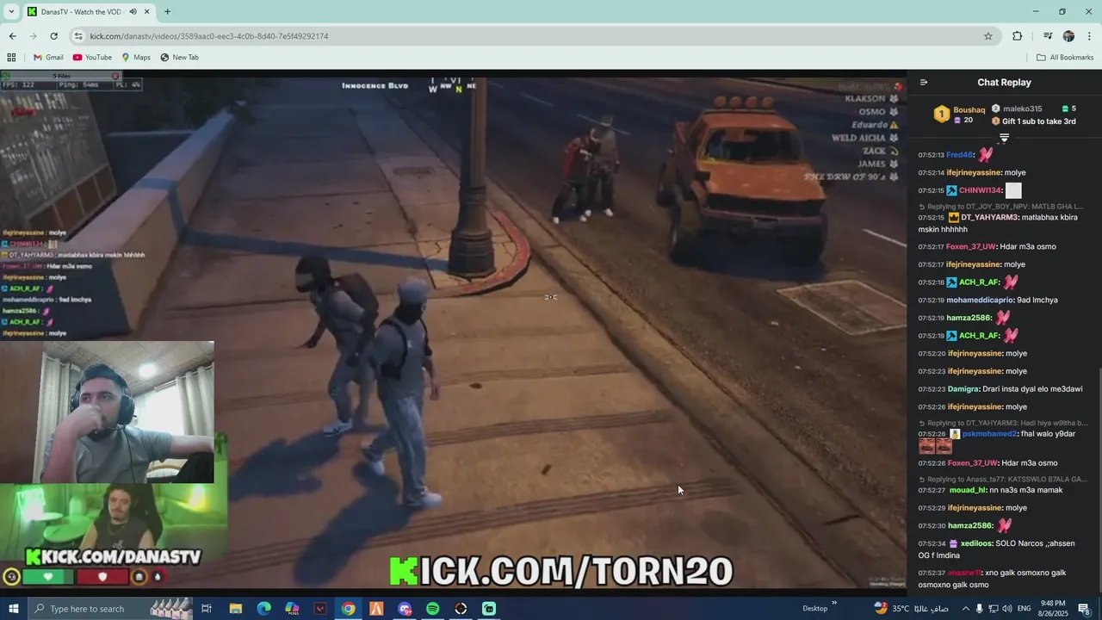The height and width of the screenshot is (620, 1102).
Task: Click username Damigra in chat
Action: tap(963, 389)
